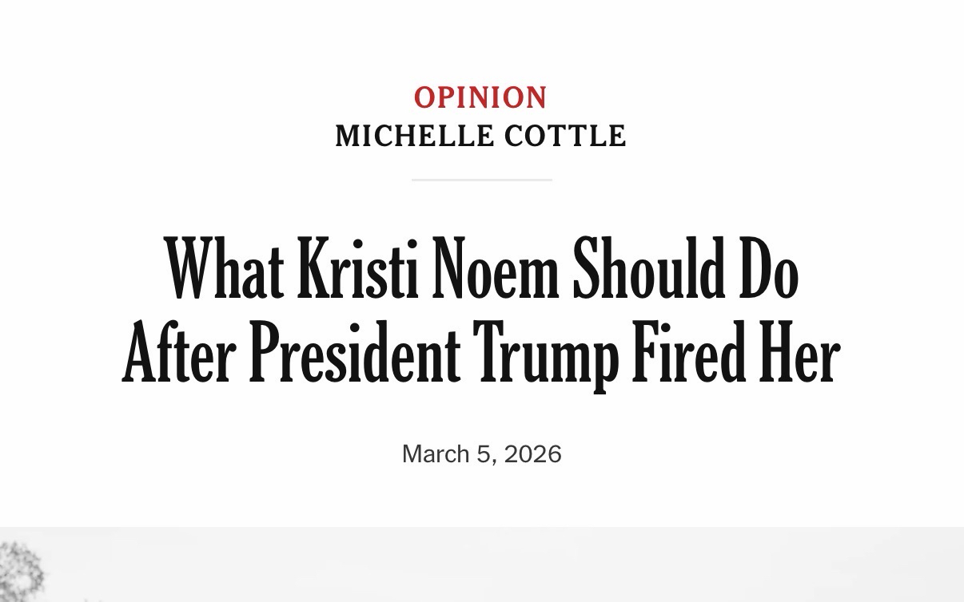The image size is (964, 602).
Task: Click the March 5, 2026 publication date
Action: 481,453
